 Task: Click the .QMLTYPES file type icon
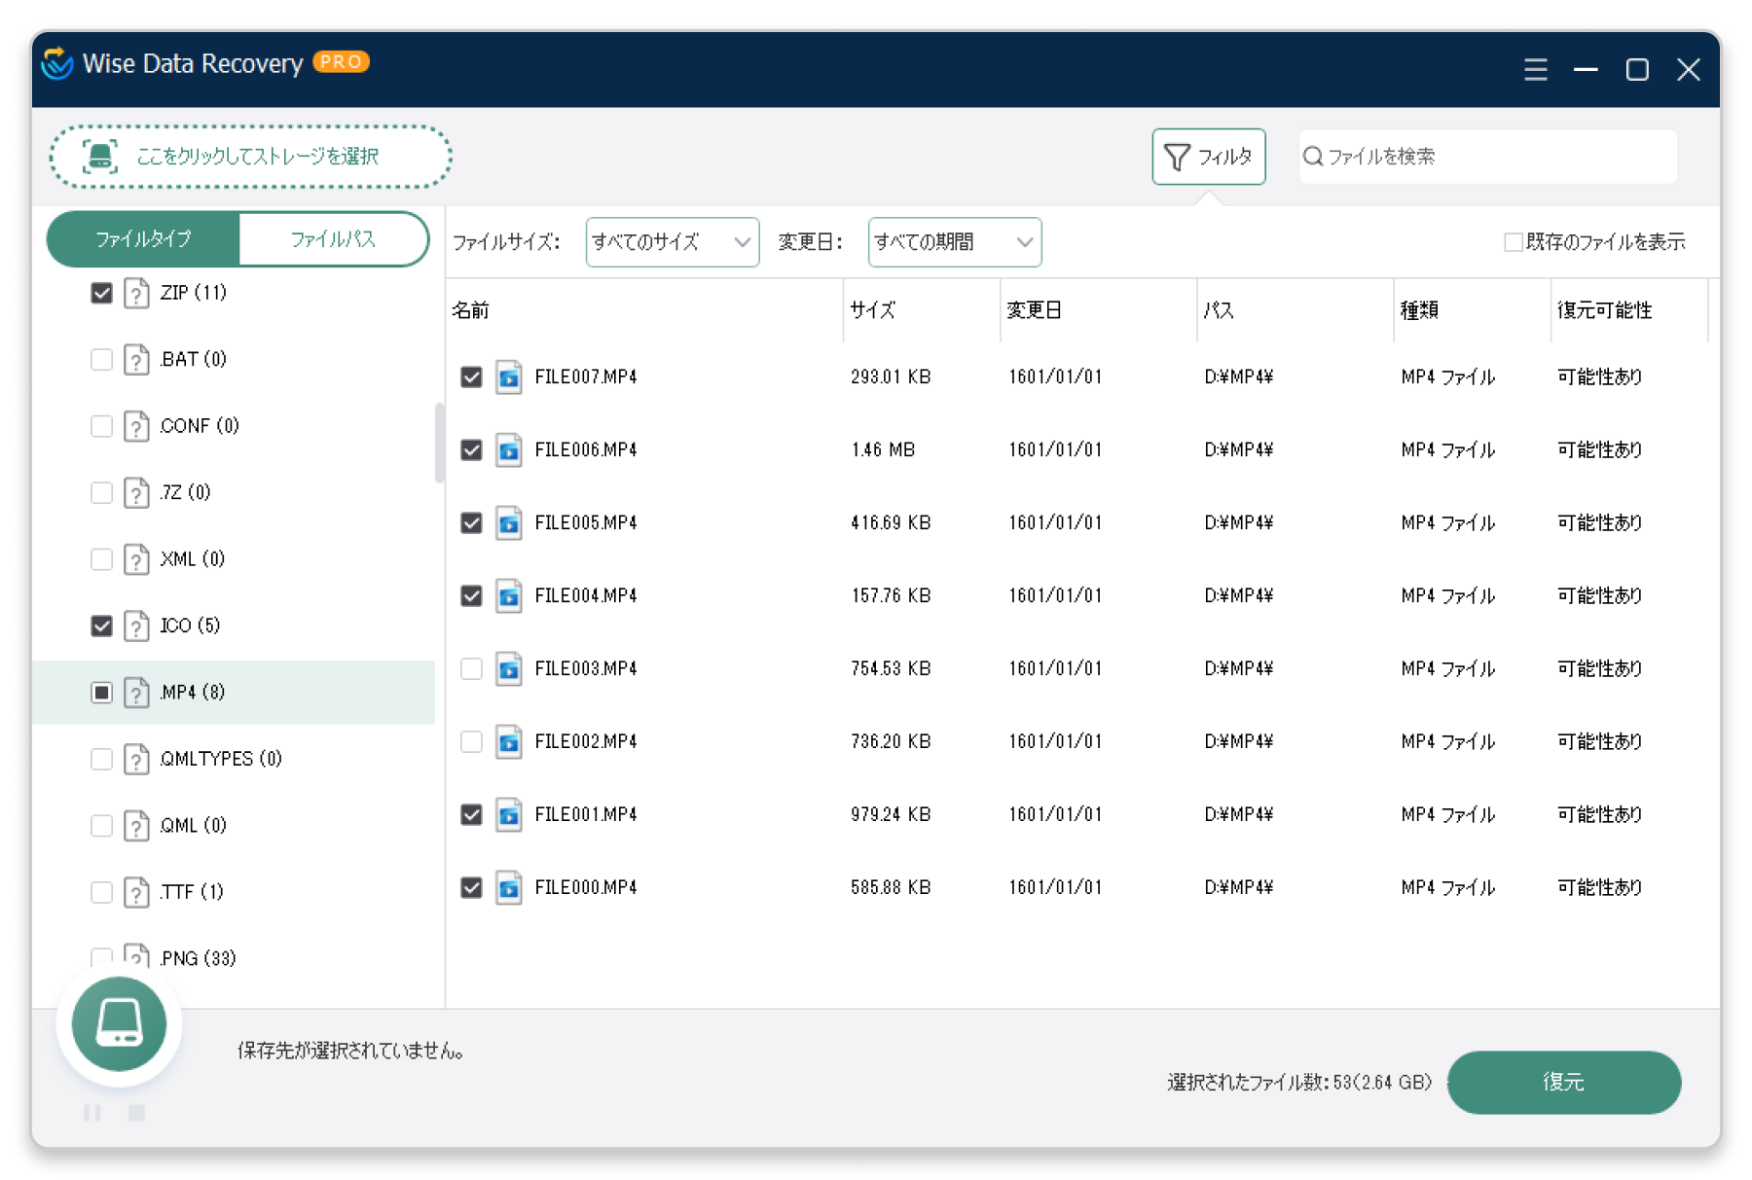pyautogui.click(x=136, y=759)
